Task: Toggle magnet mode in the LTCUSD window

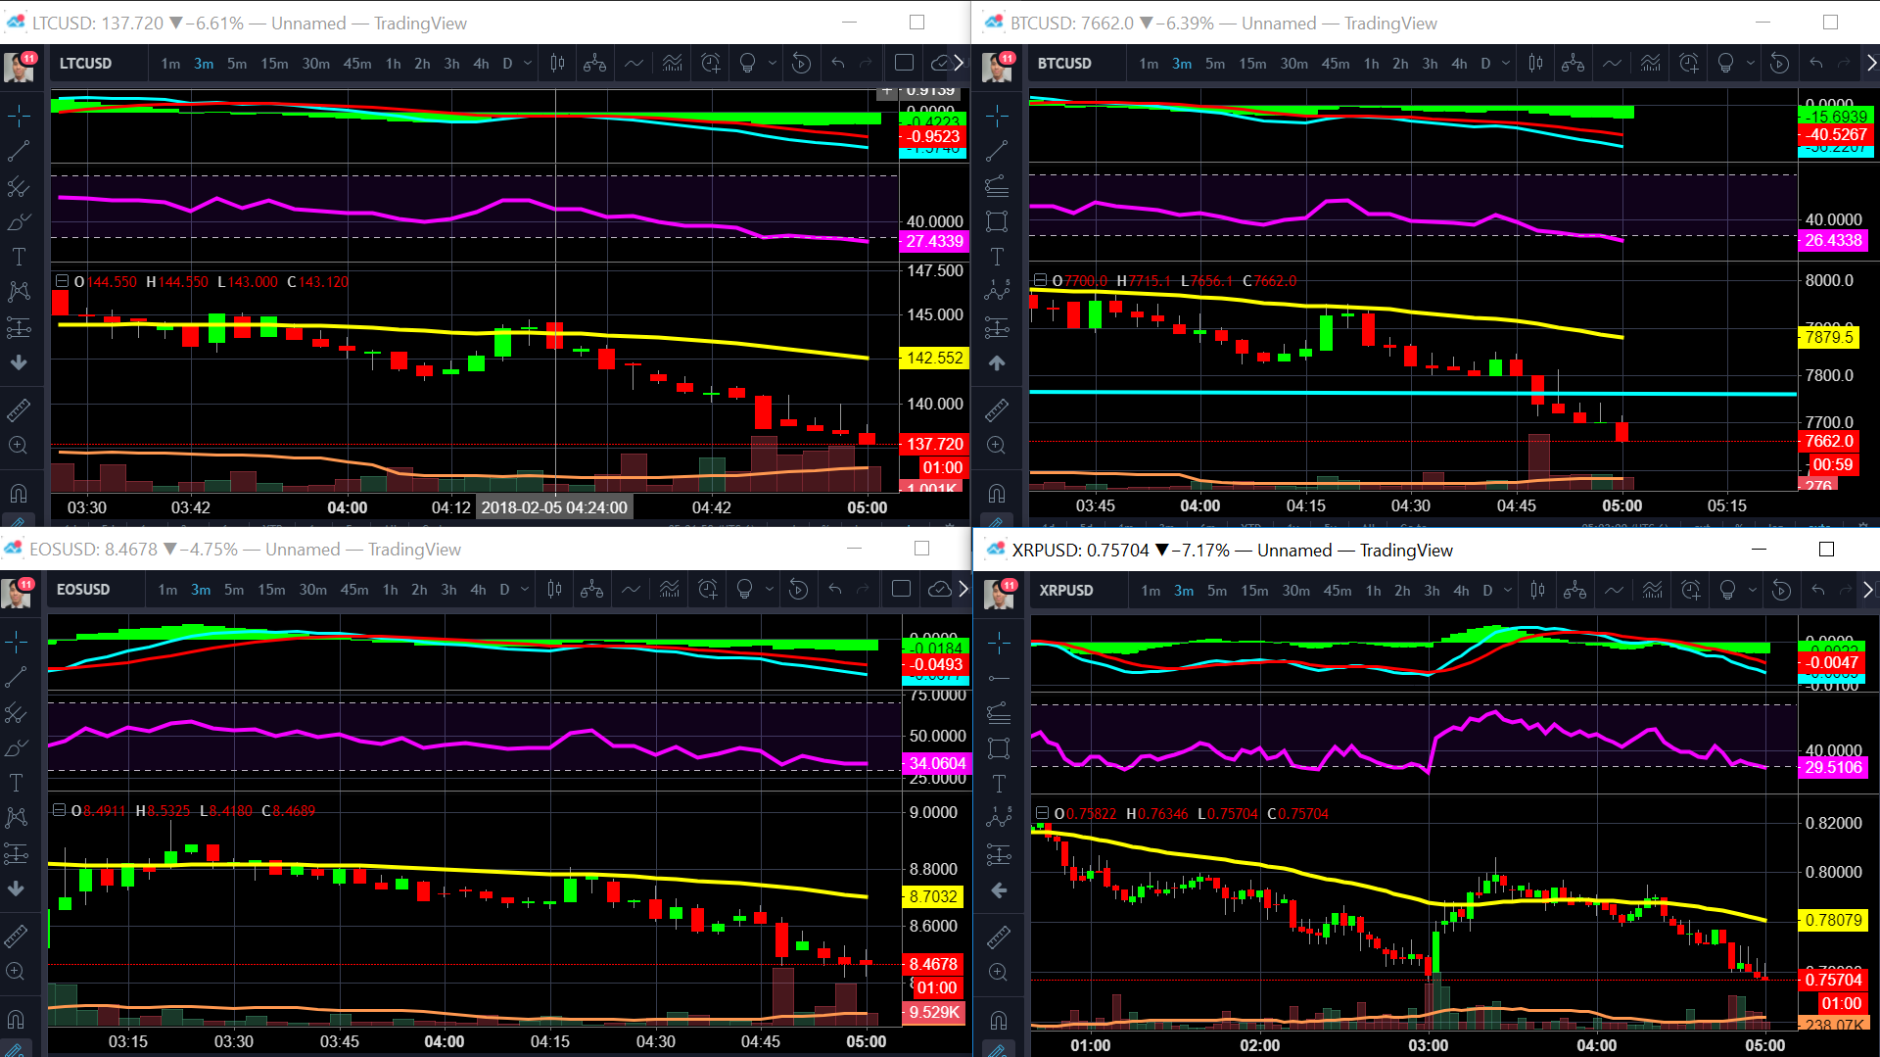Action: tap(19, 493)
